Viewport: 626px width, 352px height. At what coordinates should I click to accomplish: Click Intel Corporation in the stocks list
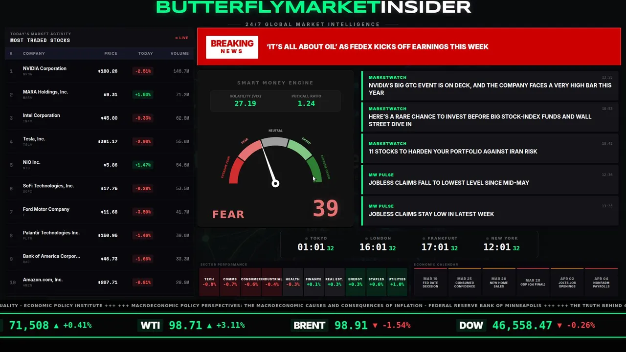click(x=100, y=118)
